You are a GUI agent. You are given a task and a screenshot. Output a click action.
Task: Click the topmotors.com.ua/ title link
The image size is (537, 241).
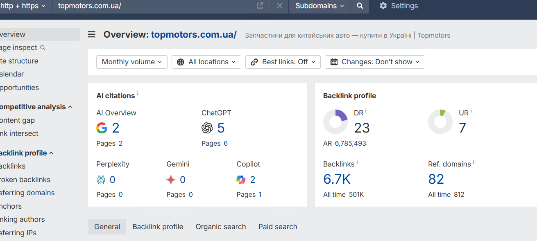tap(194, 35)
